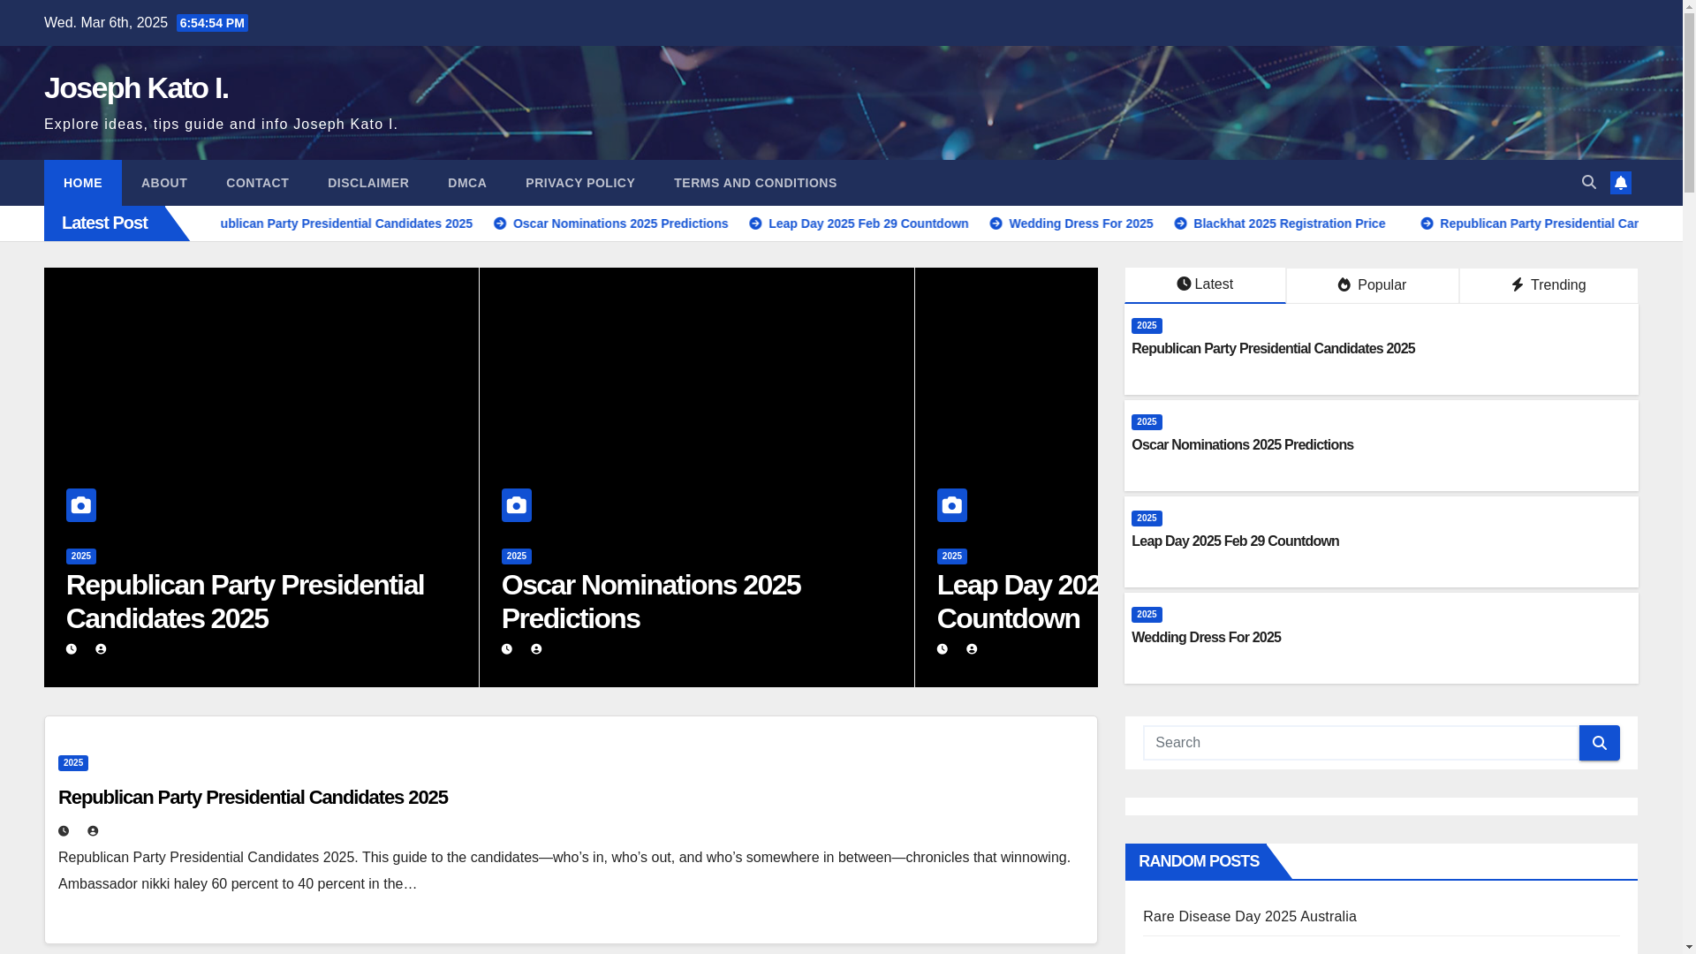Click 2025 tag above sidebar Leap Day post
This screenshot has height=954, width=1696.
[1147, 519]
